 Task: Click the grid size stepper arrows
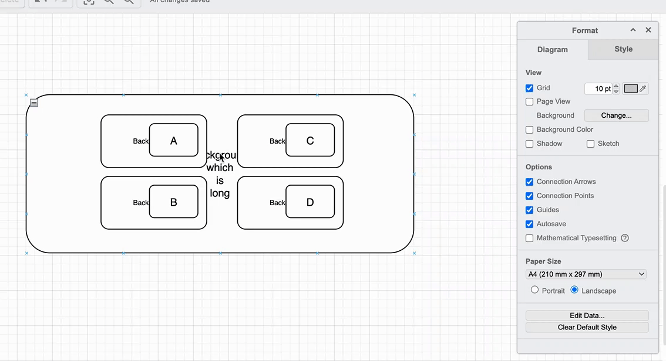click(x=616, y=88)
